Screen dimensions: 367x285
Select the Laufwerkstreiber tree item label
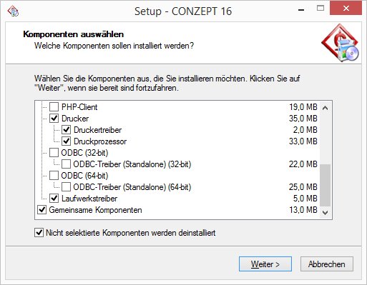coord(89,199)
